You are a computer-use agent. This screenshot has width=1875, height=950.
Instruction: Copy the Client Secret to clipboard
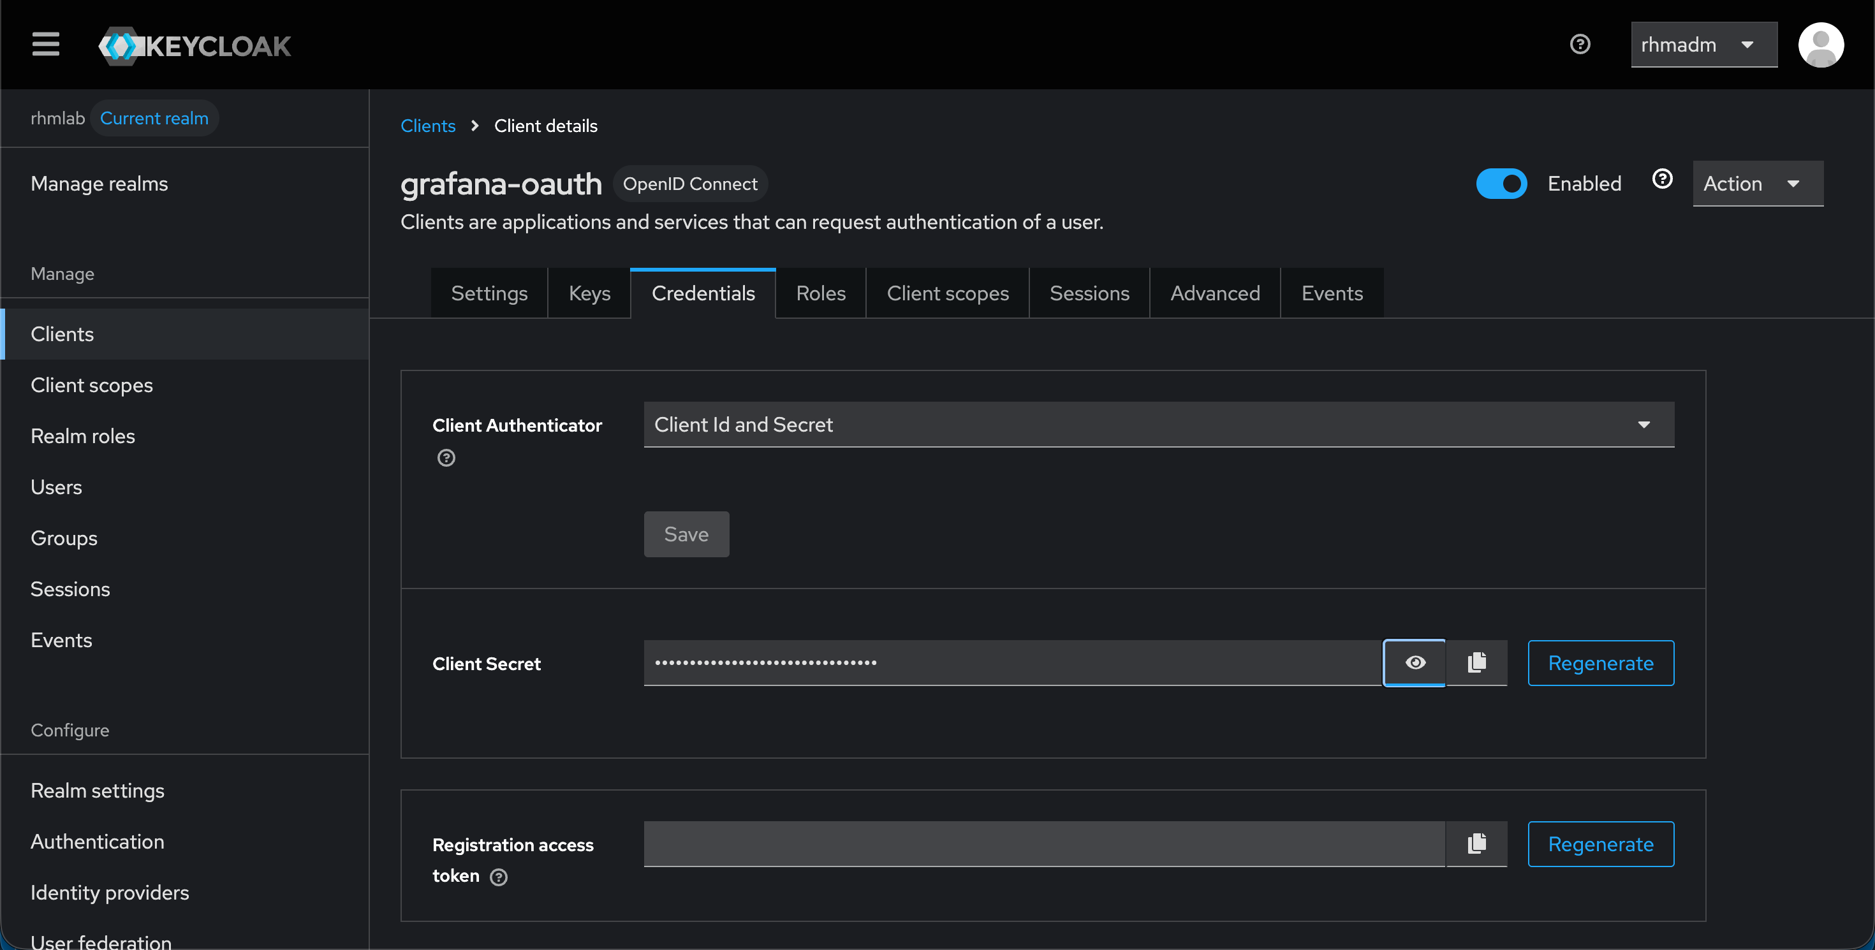click(1476, 662)
